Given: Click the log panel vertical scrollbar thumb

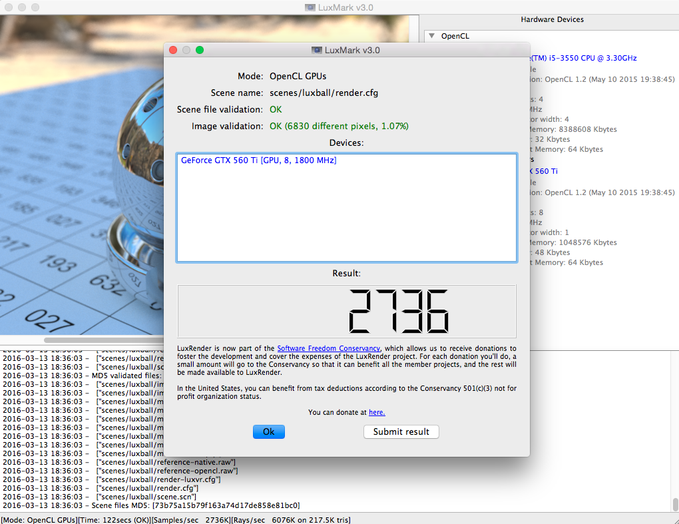Looking at the screenshot, I should [675, 504].
